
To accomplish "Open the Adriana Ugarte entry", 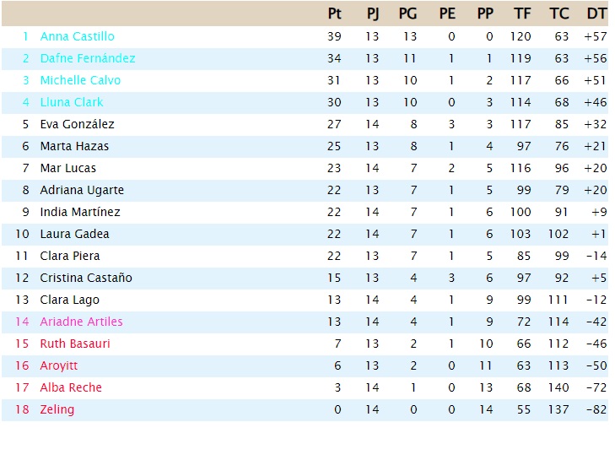I will (82, 191).
